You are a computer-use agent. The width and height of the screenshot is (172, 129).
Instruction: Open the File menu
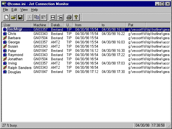click(x=5, y=10)
